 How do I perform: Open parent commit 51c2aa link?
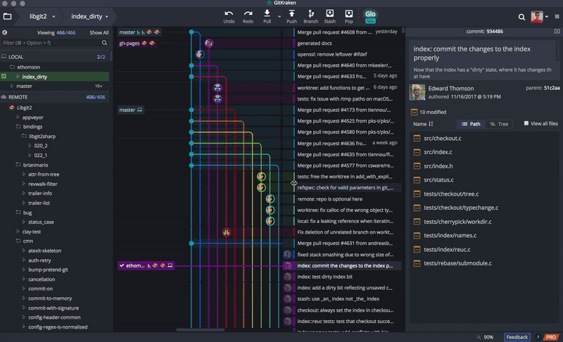552,88
